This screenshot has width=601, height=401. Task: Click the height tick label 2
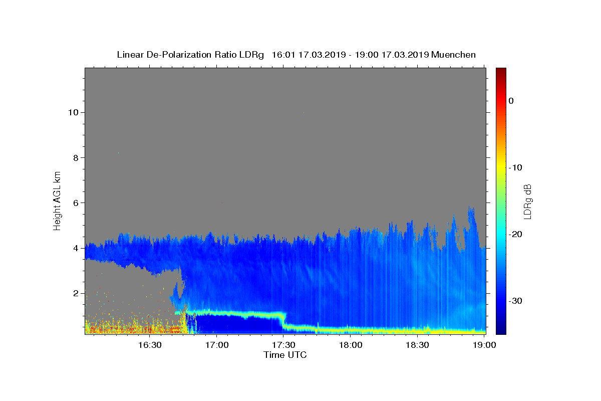click(75, 293)
